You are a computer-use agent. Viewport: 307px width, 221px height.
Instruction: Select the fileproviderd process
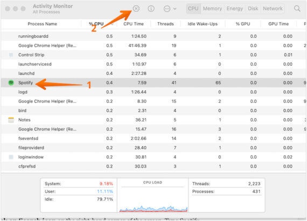click(31, 147)
